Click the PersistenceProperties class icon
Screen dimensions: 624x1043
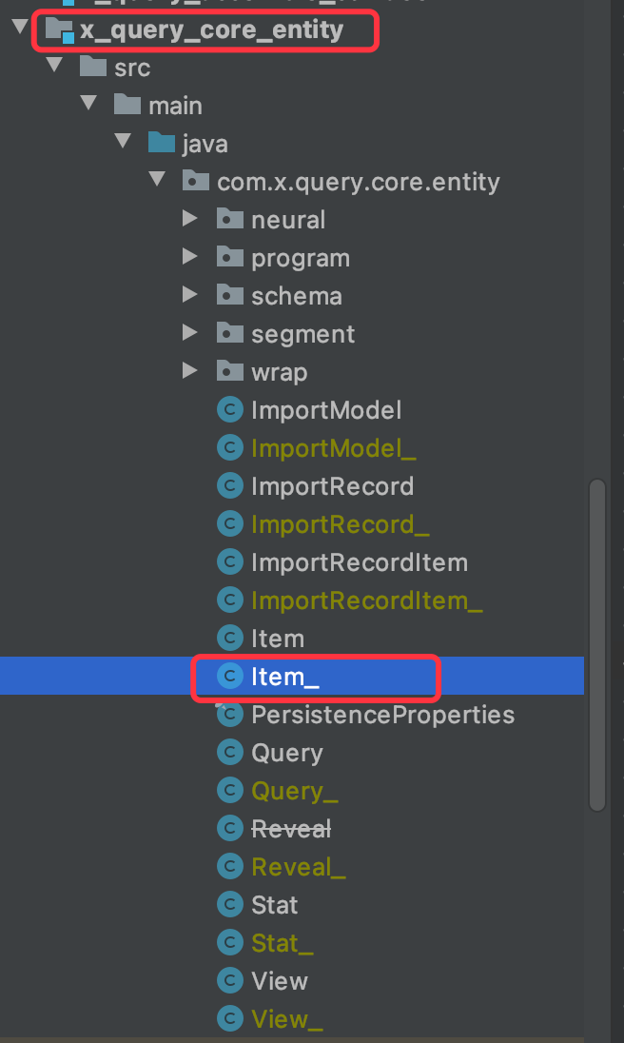coord(229,715)
